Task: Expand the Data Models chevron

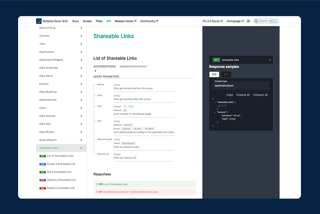Action: click(81, 132)
